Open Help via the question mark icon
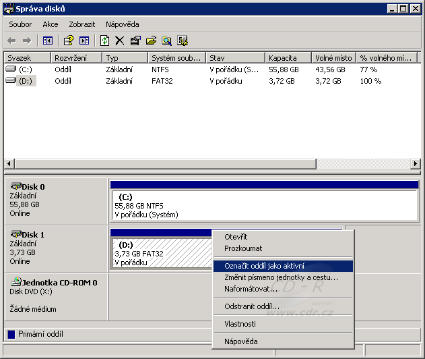This screenshot has width=425, height=359. [68, 40]
